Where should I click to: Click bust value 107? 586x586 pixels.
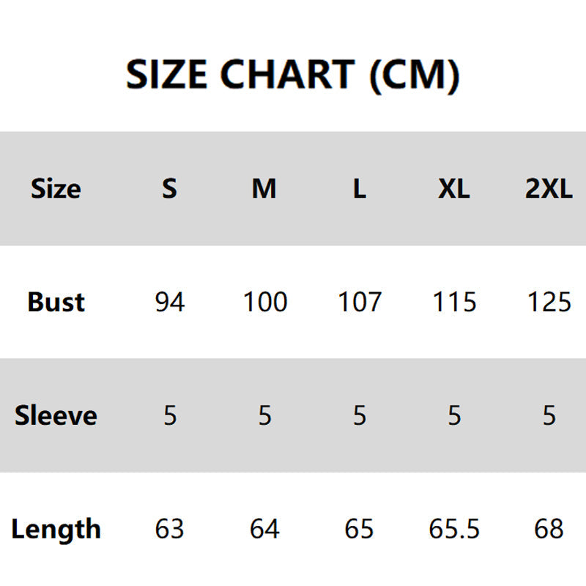[360, 302]
